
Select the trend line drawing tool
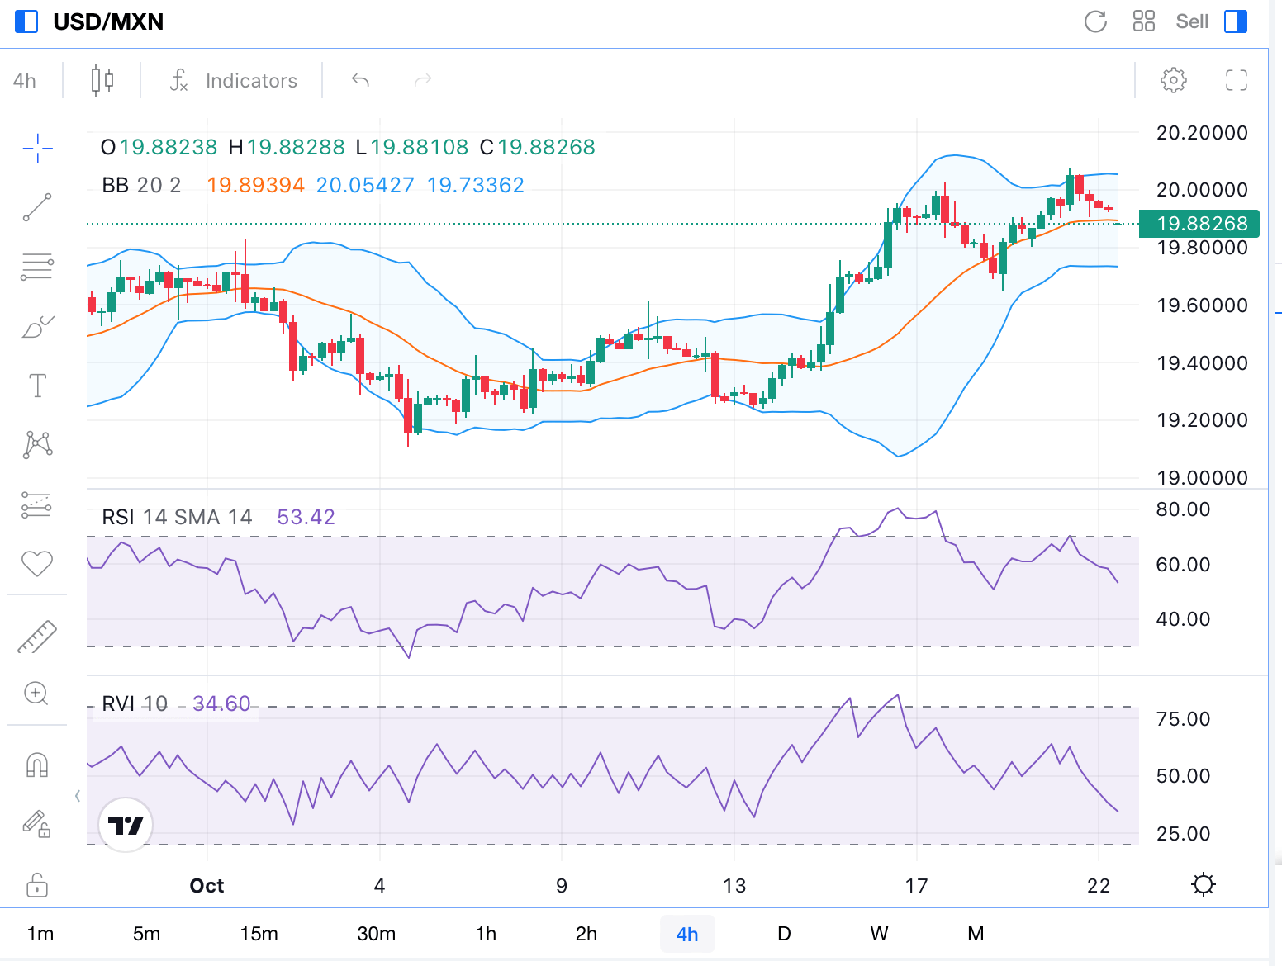37,207
